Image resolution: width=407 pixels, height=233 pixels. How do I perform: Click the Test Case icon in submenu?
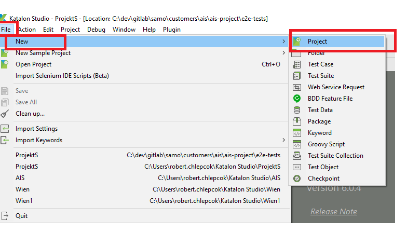(x=297, y=64)
